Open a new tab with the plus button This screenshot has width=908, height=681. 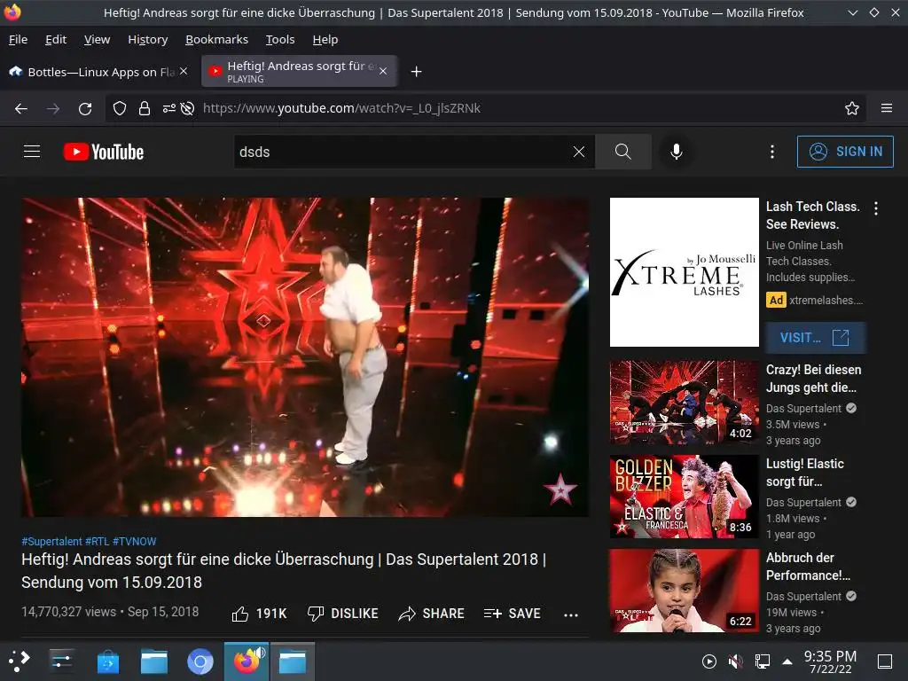(x=416, y=71)
